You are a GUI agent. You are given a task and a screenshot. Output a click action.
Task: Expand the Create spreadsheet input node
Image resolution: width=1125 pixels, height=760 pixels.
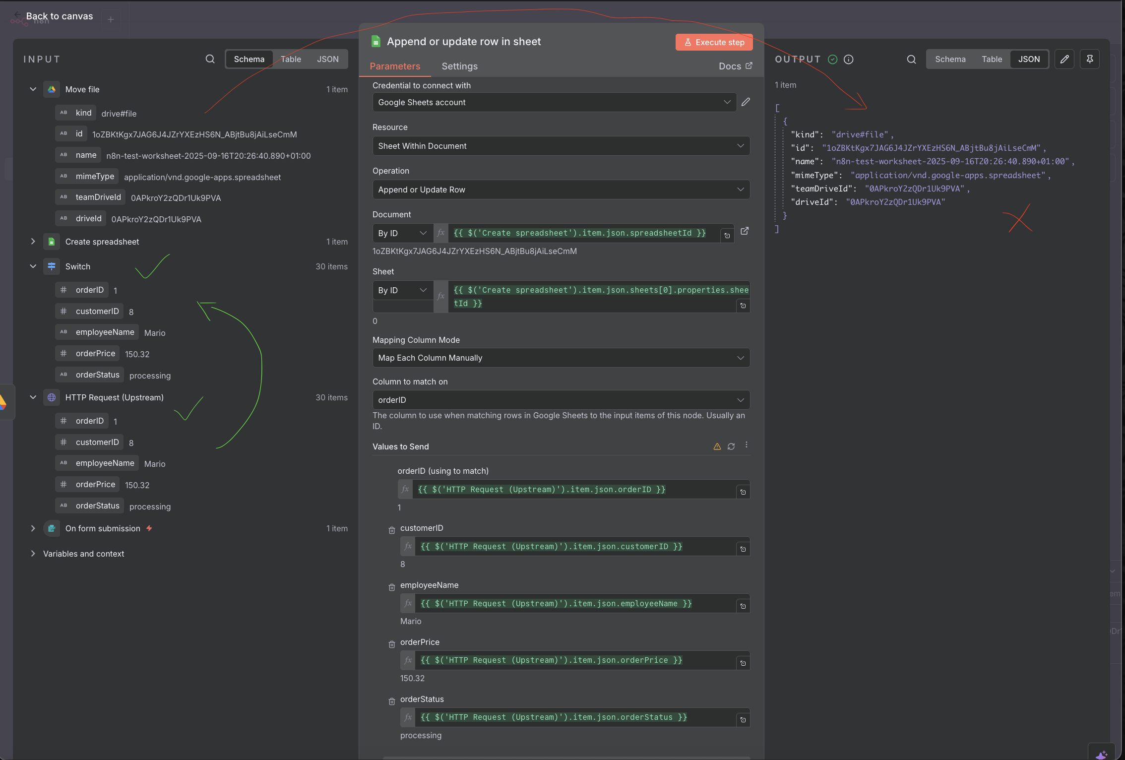click(33, 242)
